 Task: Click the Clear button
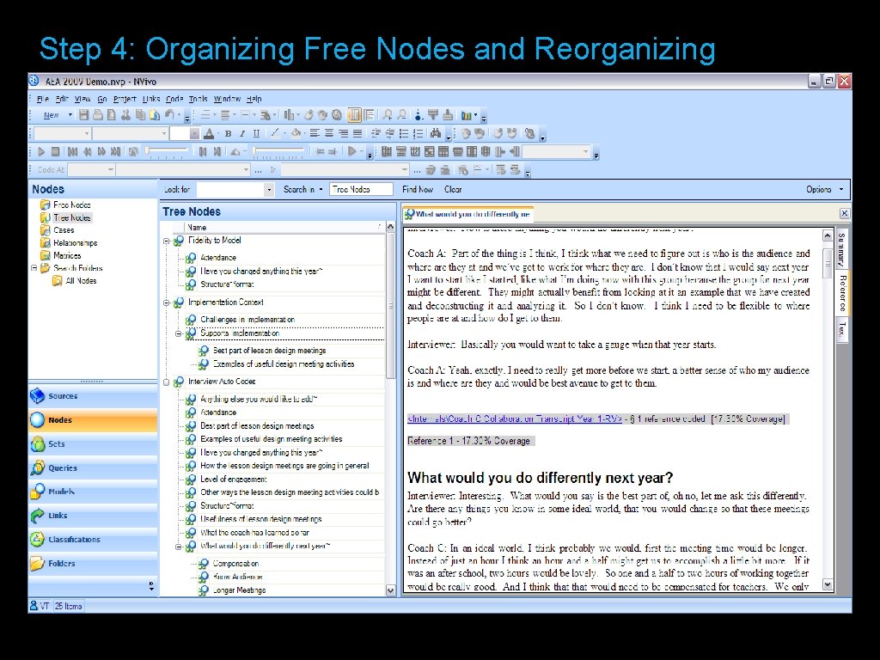(453, 190)
